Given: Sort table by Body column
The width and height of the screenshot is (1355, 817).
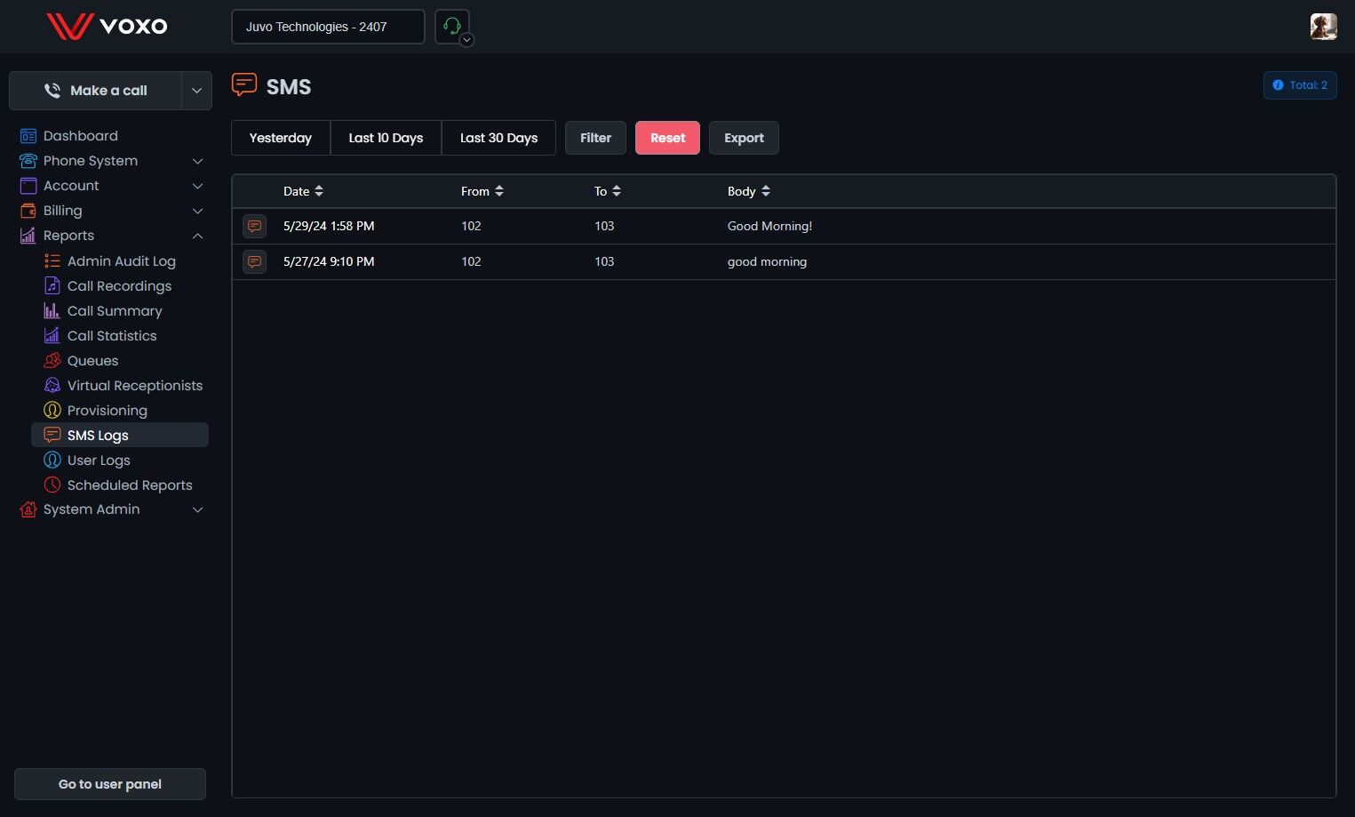Looking at the screenshot, I should [749, 191].
